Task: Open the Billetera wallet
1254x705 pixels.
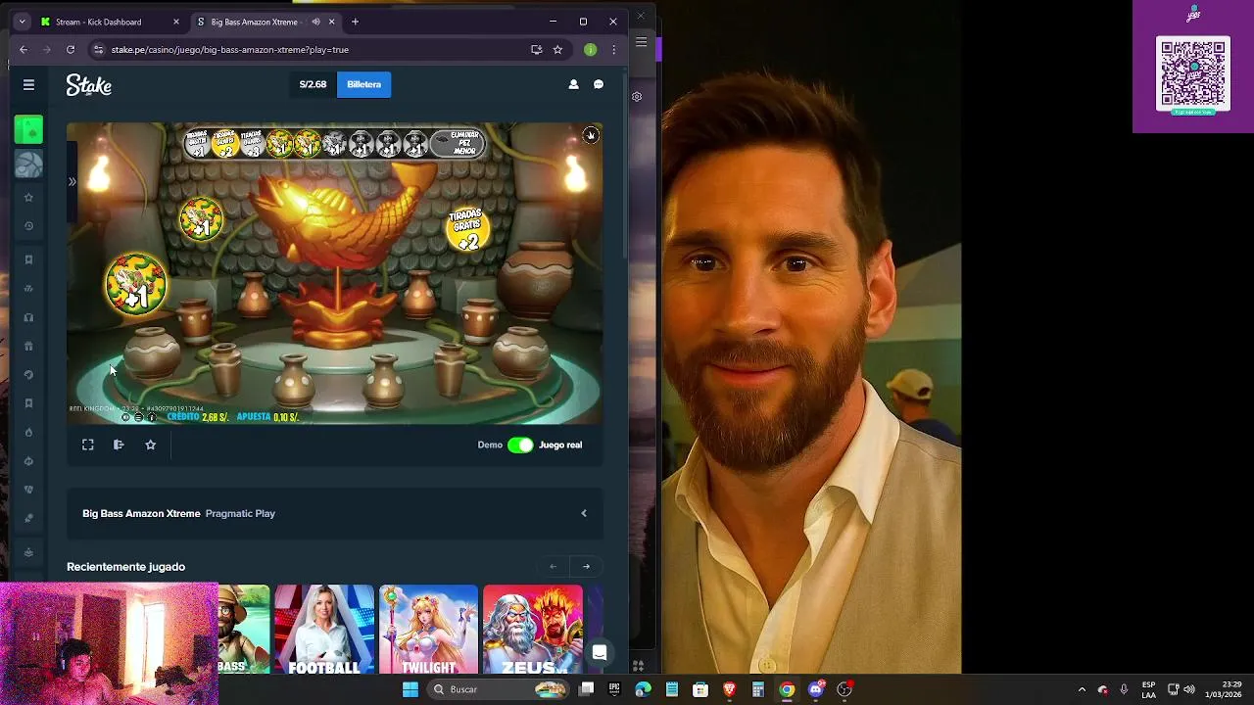Action: (x=363, y=84)
